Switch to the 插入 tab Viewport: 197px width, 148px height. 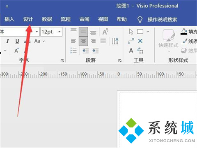(9, 19)
